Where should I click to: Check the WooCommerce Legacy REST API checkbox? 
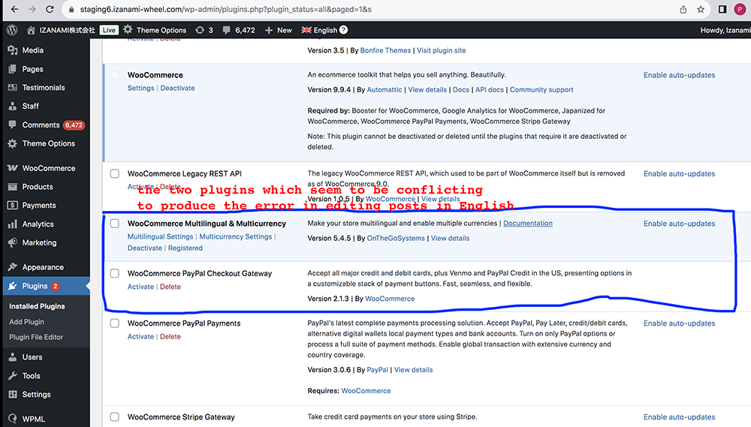click(x=114, y=173)
